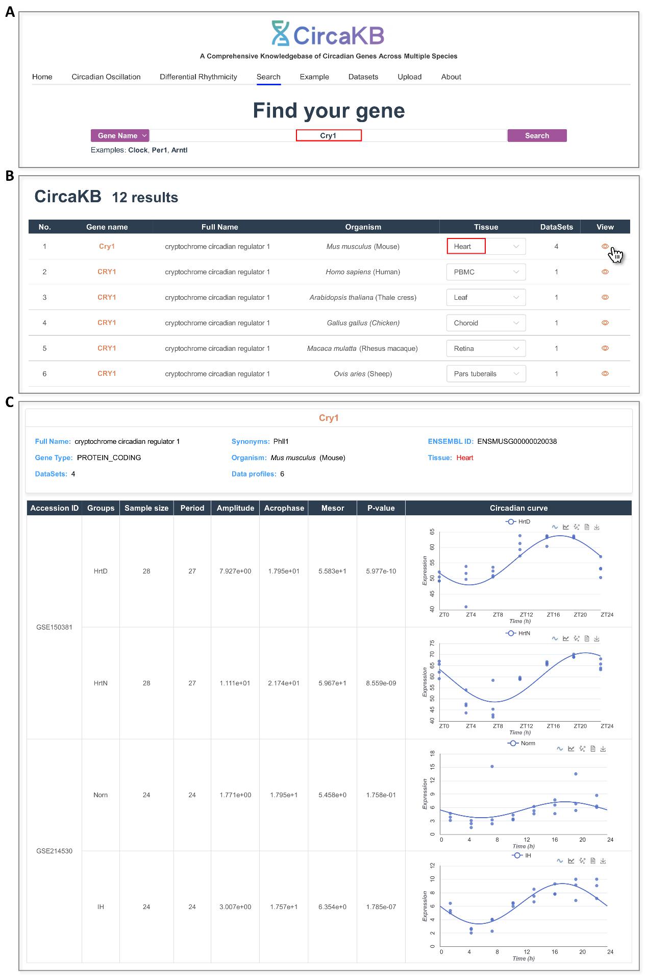Screen dimensions: 647x978
Task: Expand the Pars tuberalis tissue dropdown
Action: coord(516,374)
